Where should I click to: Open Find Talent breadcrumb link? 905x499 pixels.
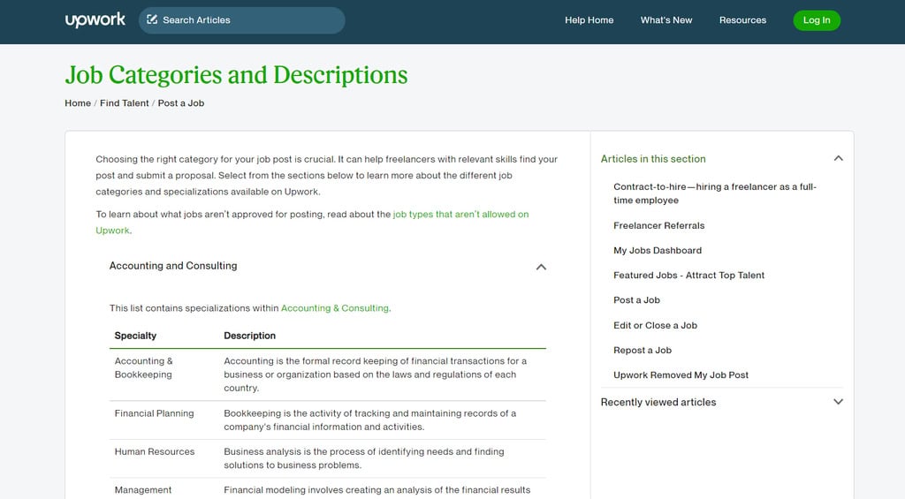click(x=125, y=103)
